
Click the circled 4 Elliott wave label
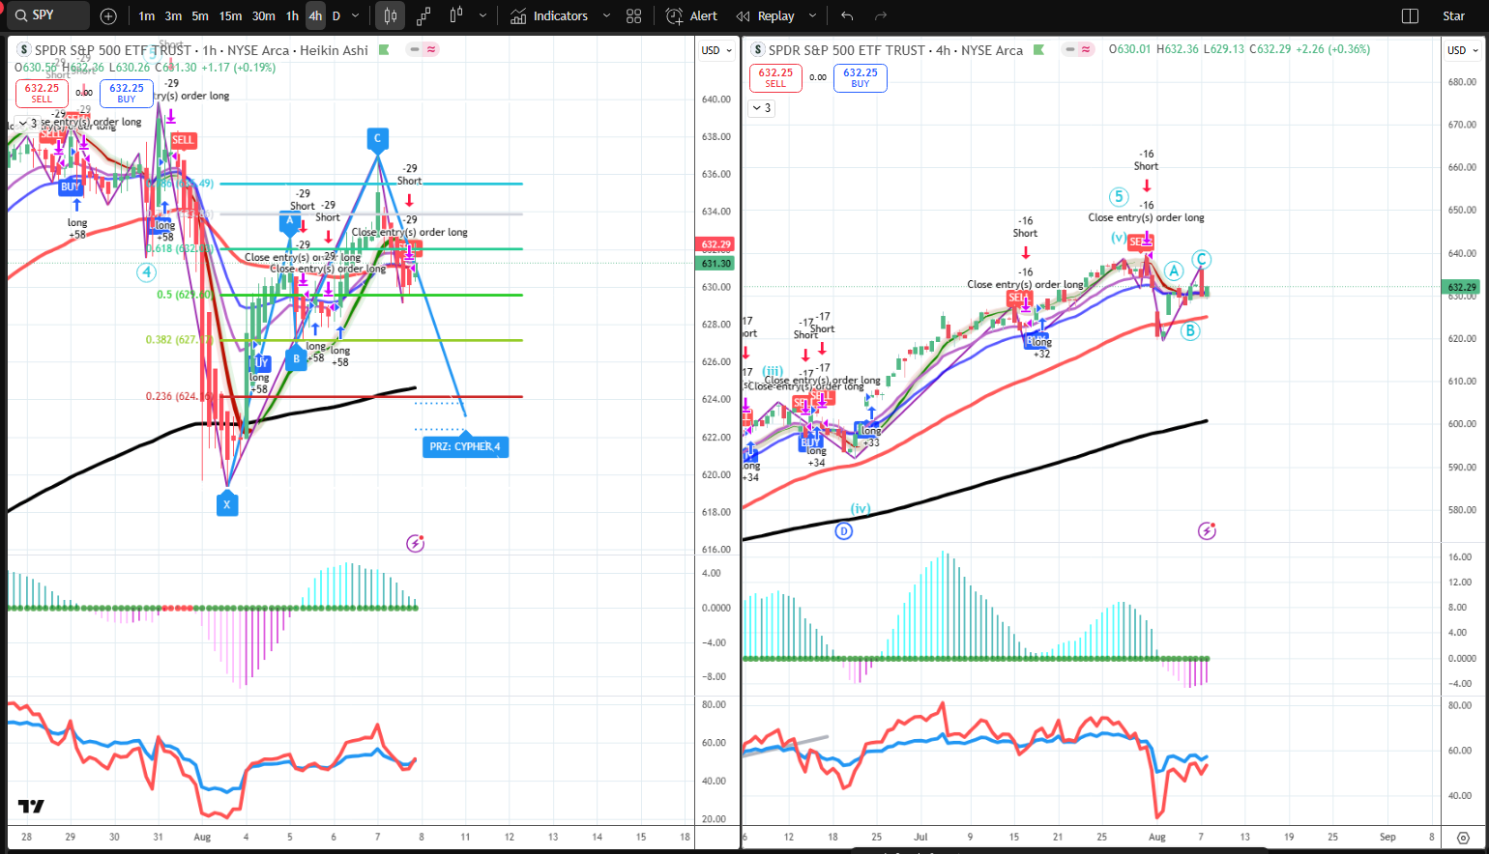145,272
